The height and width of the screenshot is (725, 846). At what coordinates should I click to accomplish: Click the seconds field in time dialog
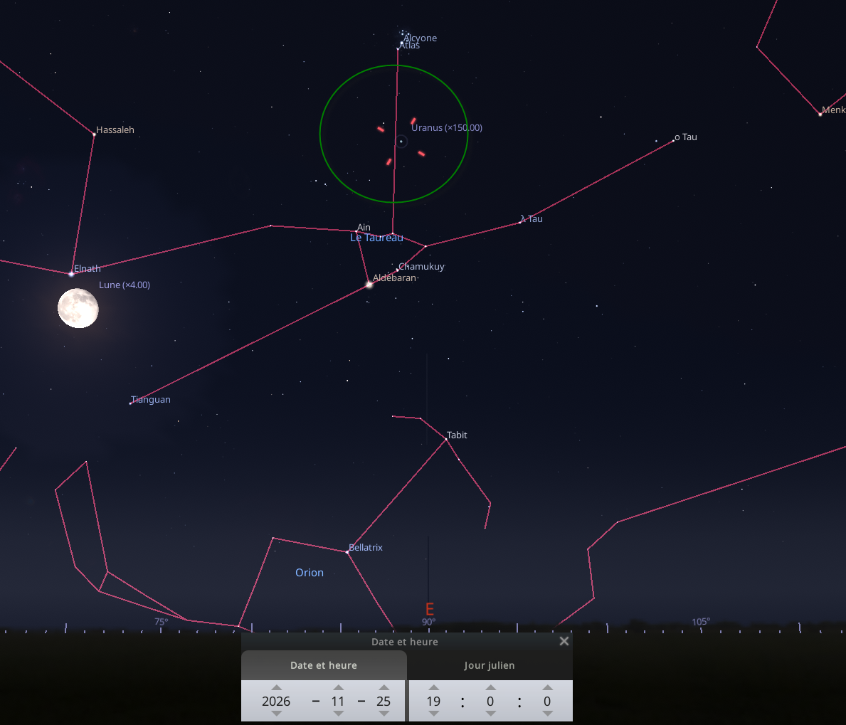pos(547,702)
